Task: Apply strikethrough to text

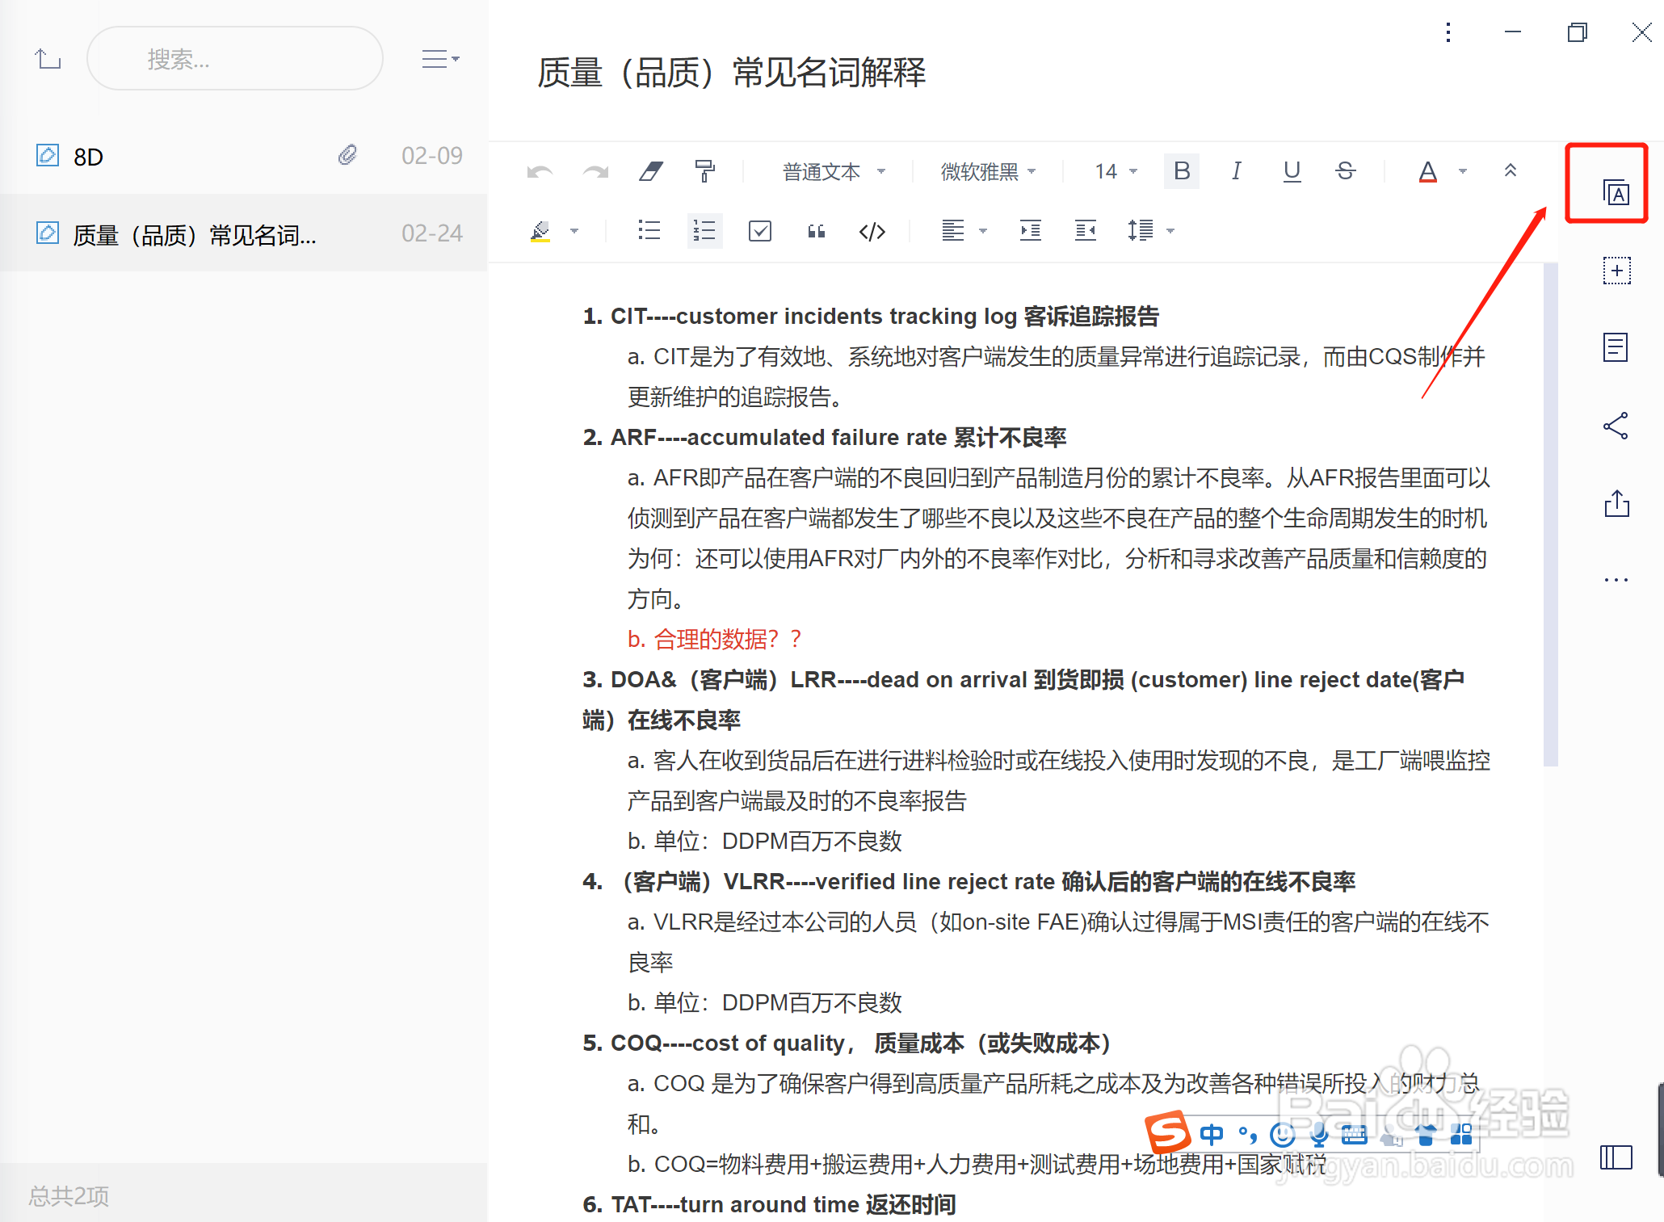Action: coord(1345,171)
